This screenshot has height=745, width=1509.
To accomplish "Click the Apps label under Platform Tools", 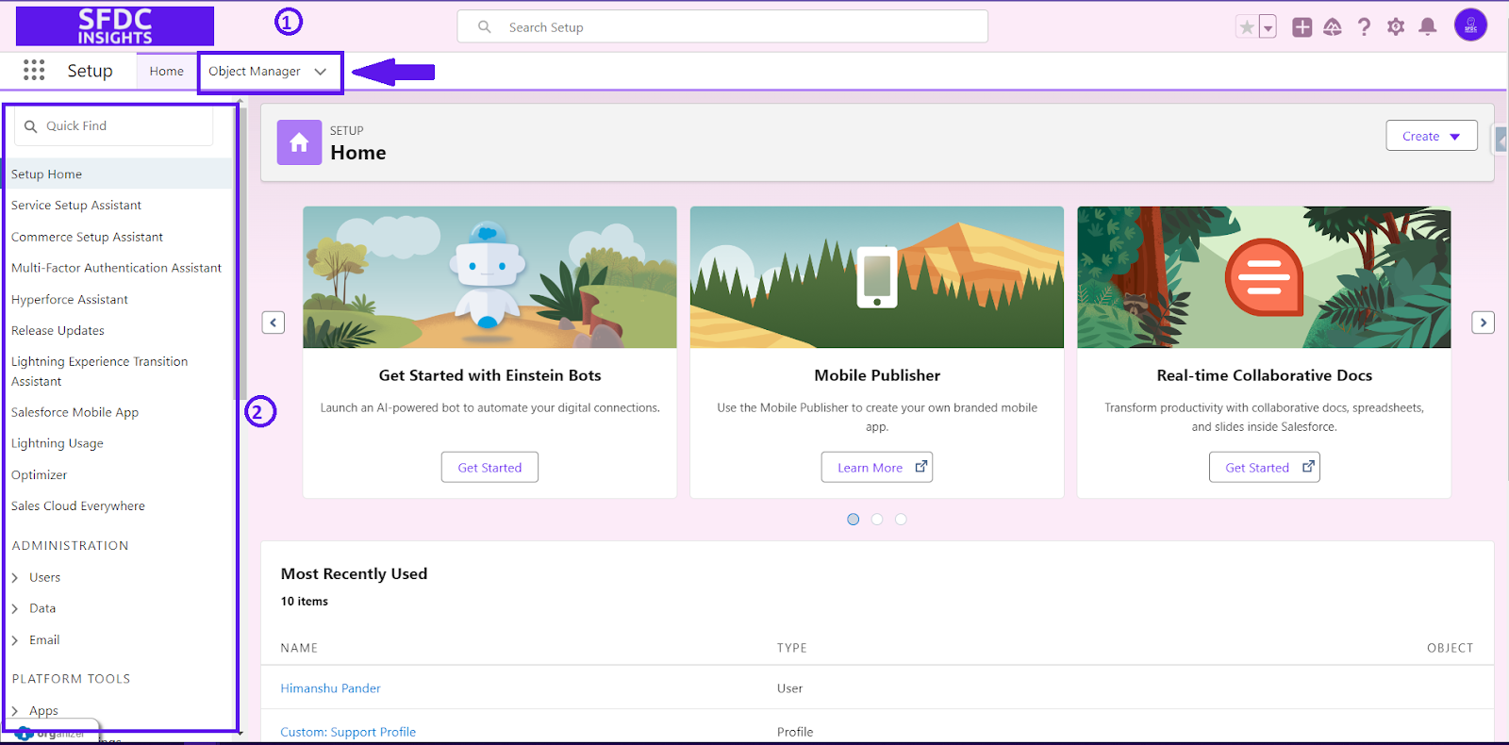I will pyautogui.click(x=43, y=711).
